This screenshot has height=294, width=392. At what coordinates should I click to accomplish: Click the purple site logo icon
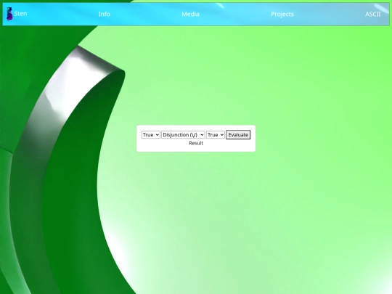pyautogui.click(x=9, y=14)
